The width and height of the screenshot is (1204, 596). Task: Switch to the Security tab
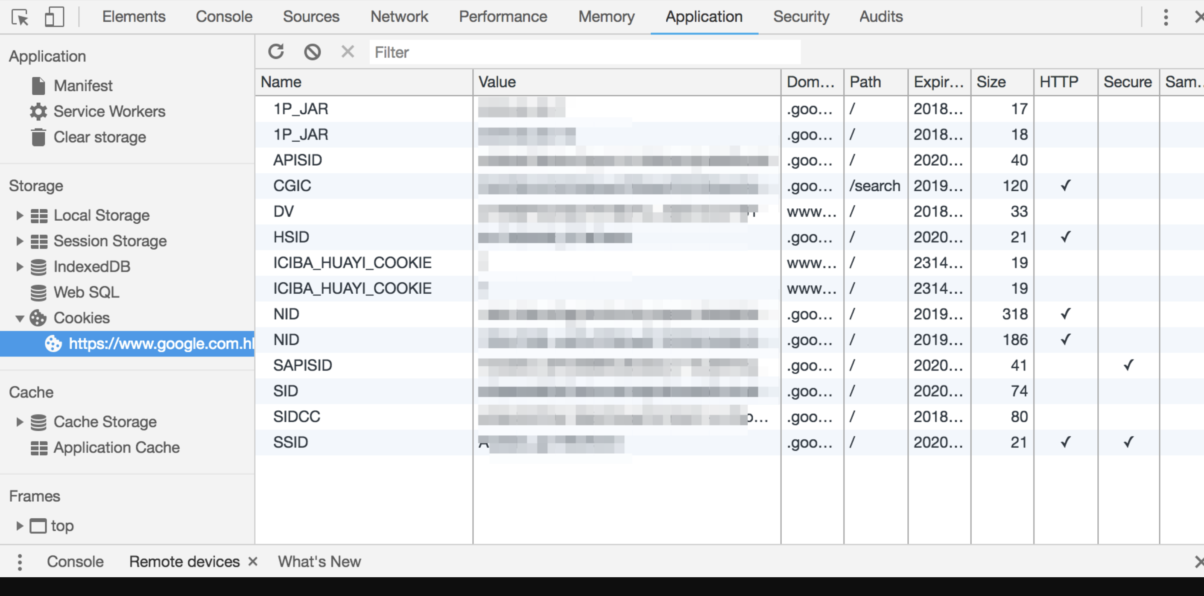[x=801, y=17]
